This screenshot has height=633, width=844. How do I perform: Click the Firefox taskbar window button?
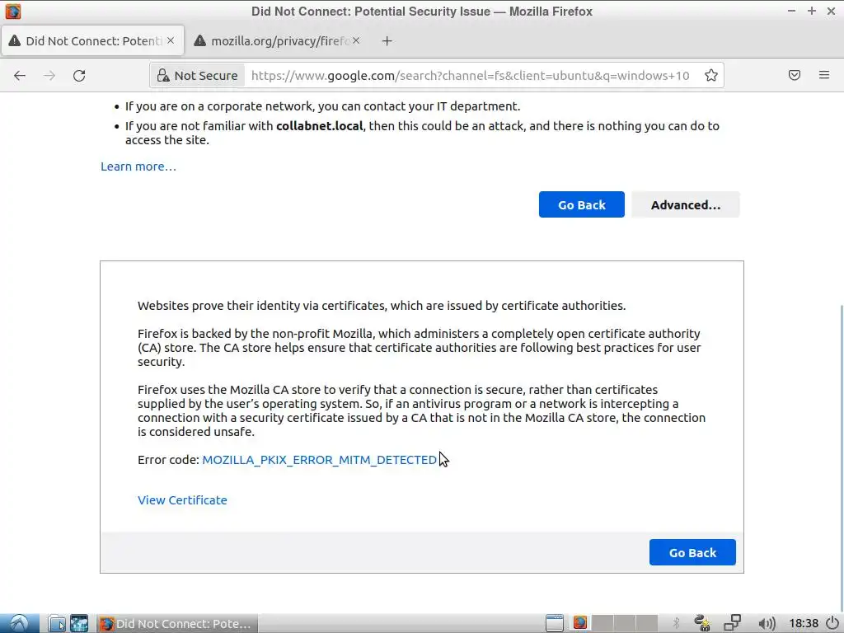tap(178, 623)
